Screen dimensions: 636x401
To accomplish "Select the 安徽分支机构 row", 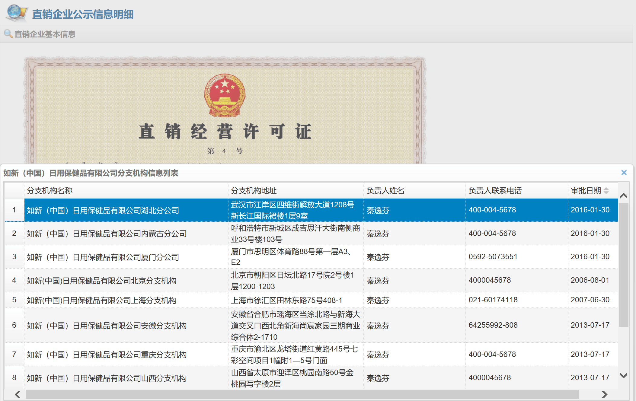I will (x=311, y=325).
